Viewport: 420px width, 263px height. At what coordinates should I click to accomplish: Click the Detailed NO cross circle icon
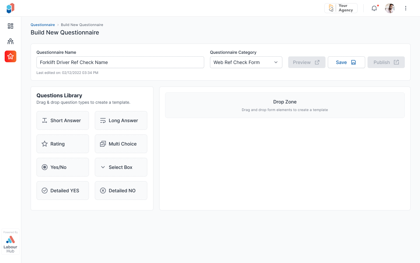tap(103, 191)
